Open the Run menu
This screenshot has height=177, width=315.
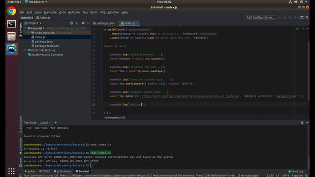click(x=85, y=12)
